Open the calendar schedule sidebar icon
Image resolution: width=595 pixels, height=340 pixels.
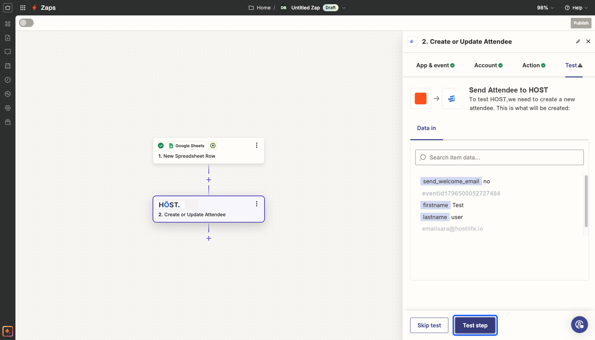(8, 66)
